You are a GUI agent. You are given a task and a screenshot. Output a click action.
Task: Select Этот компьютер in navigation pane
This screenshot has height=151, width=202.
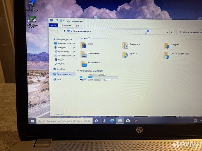pyautogui.click(x=63, y=74)
